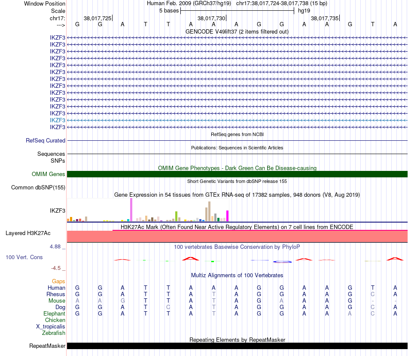Click the IKZF3 label beside the GTEx bar chart
408x356 pixels.
pos(58,211)
